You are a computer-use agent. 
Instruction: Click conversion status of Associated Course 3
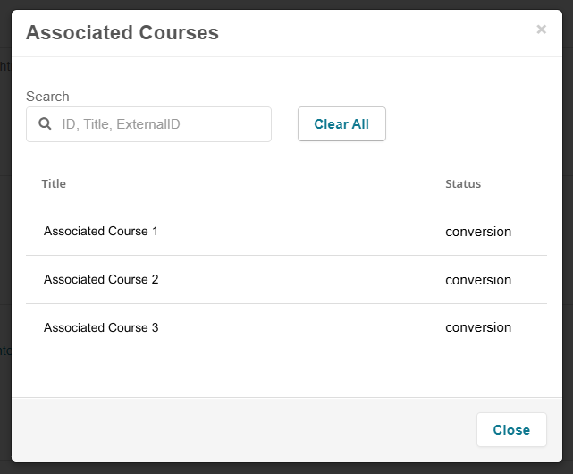click(x=478, y=327)
